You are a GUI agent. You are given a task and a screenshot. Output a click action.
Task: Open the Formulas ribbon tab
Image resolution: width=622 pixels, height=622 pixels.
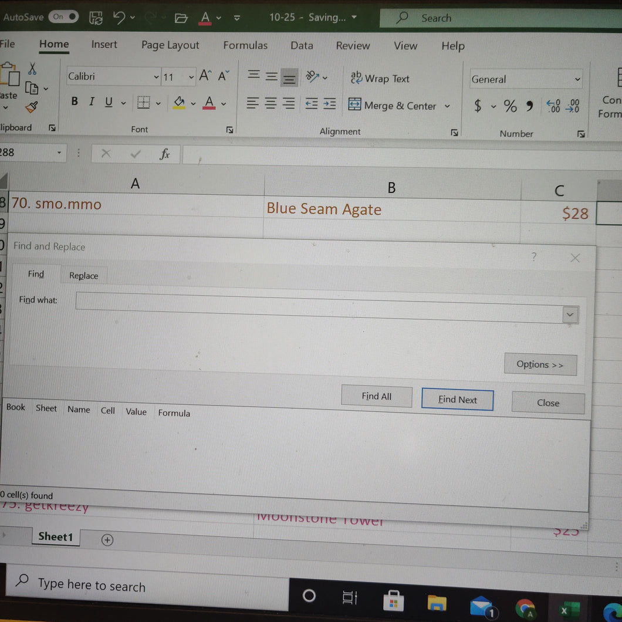tap(245, 46)
